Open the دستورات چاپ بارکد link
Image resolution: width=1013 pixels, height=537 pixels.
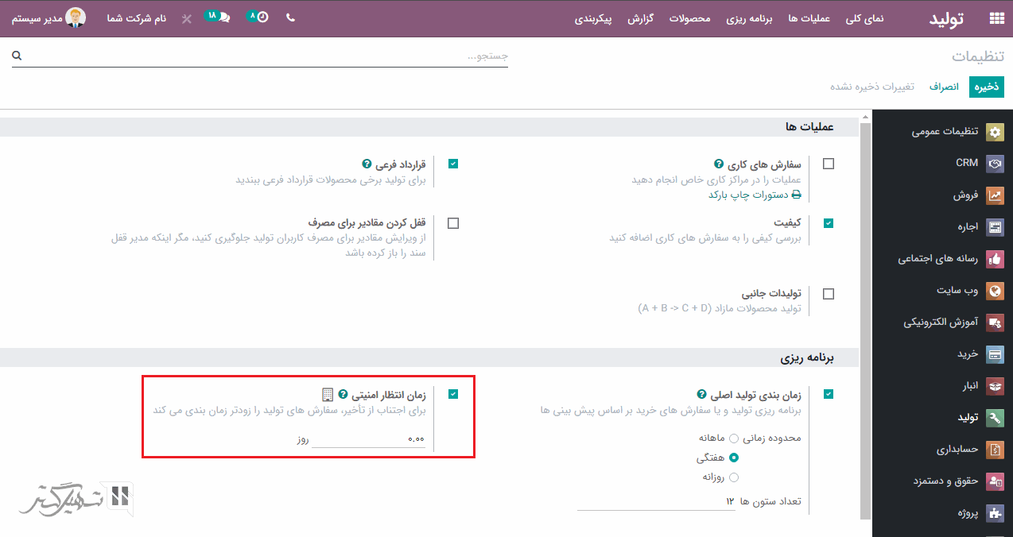[x=755, y=195]
